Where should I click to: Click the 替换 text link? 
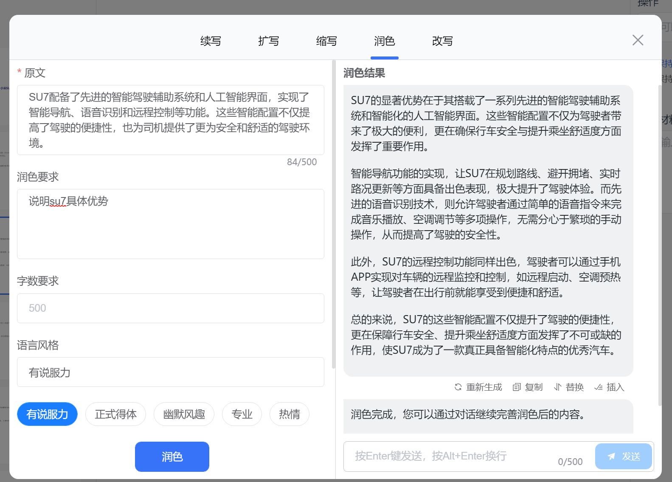[x=575, y=387]
